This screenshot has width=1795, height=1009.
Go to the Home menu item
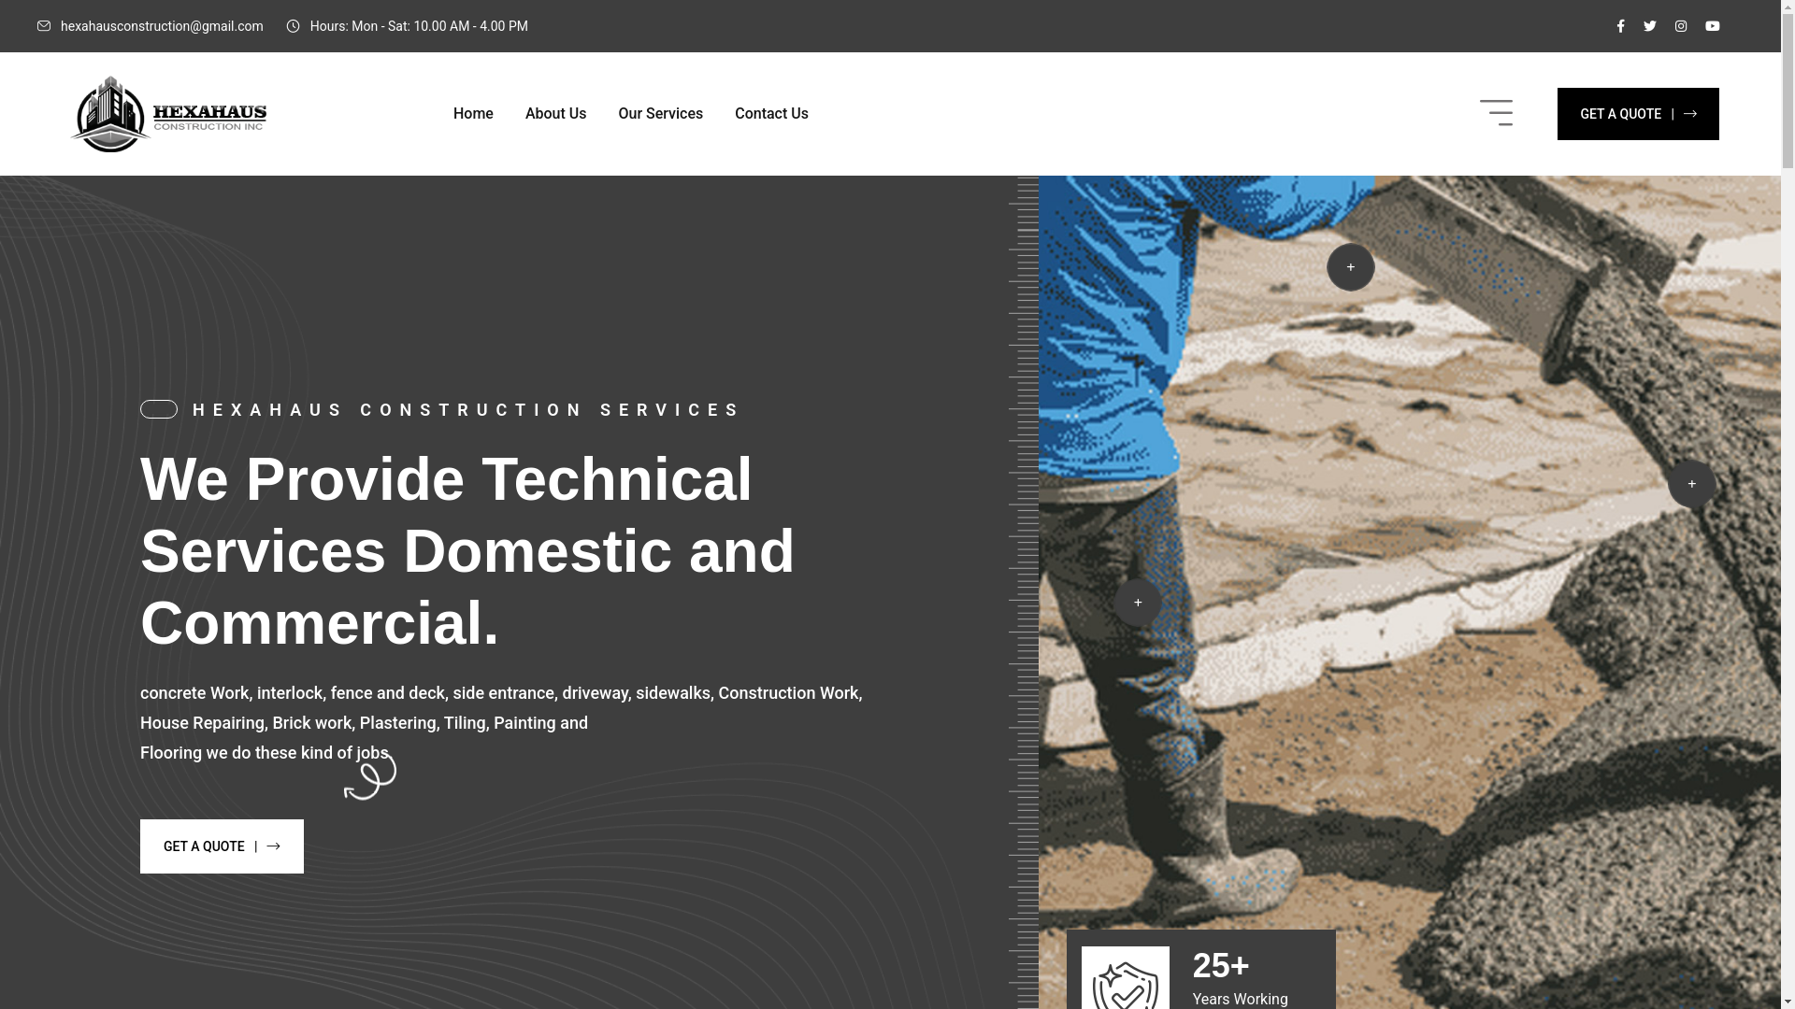(473, 114)
